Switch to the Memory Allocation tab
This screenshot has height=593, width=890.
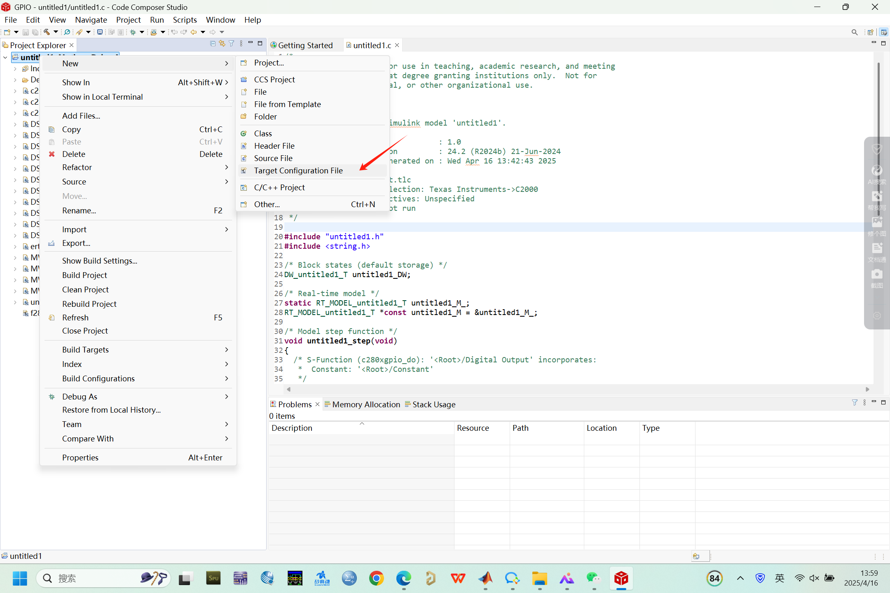[x=366, y=404]
